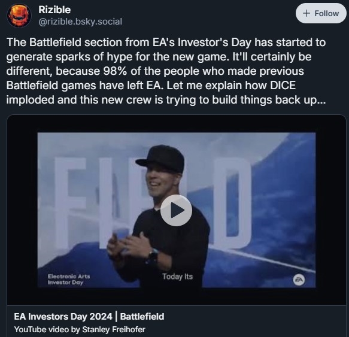Play the embedded Battlefield video
Screen dimensions: 349x337
(x=176, y=210)
